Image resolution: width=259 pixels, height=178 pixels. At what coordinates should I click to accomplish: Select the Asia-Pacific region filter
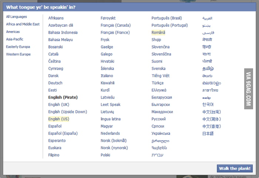[x=15, y=39]
